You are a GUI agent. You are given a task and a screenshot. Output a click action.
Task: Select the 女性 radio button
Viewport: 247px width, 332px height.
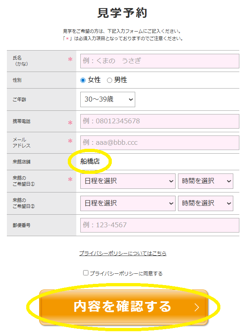[x=83, y=80]
